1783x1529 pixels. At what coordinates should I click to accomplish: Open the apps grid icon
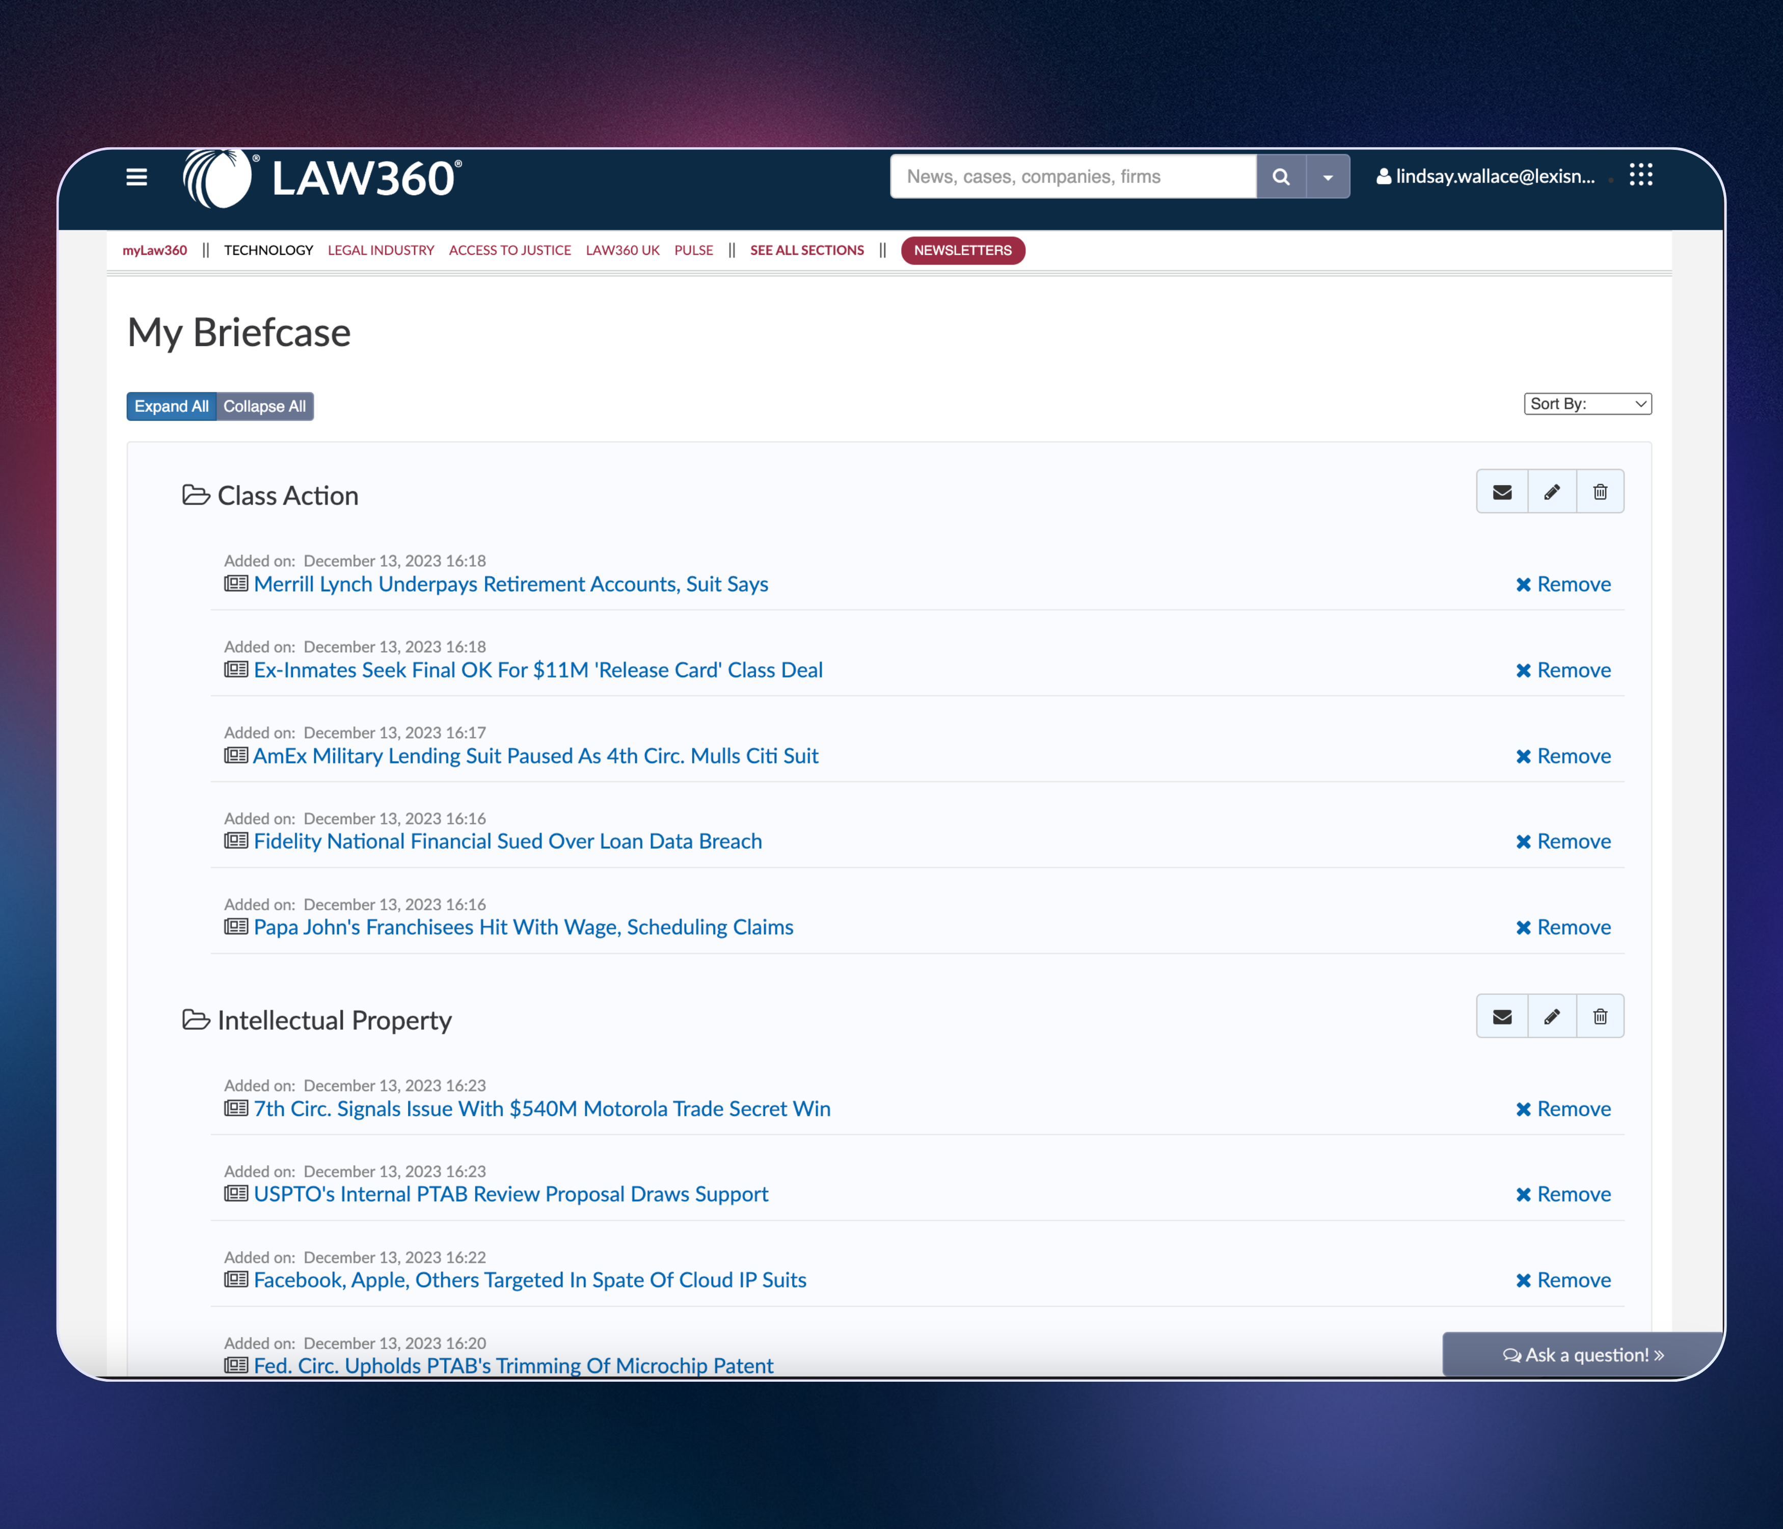1640,175
